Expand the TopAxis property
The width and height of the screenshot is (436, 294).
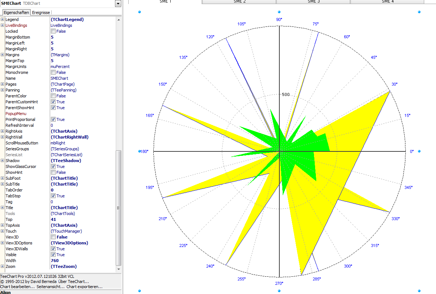[x=2, y=225]
